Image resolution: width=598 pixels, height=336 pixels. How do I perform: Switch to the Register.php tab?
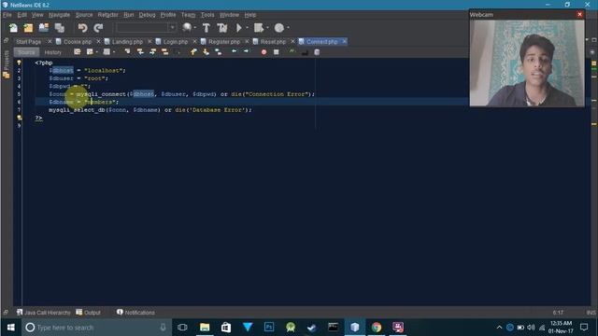click(224, 41)
